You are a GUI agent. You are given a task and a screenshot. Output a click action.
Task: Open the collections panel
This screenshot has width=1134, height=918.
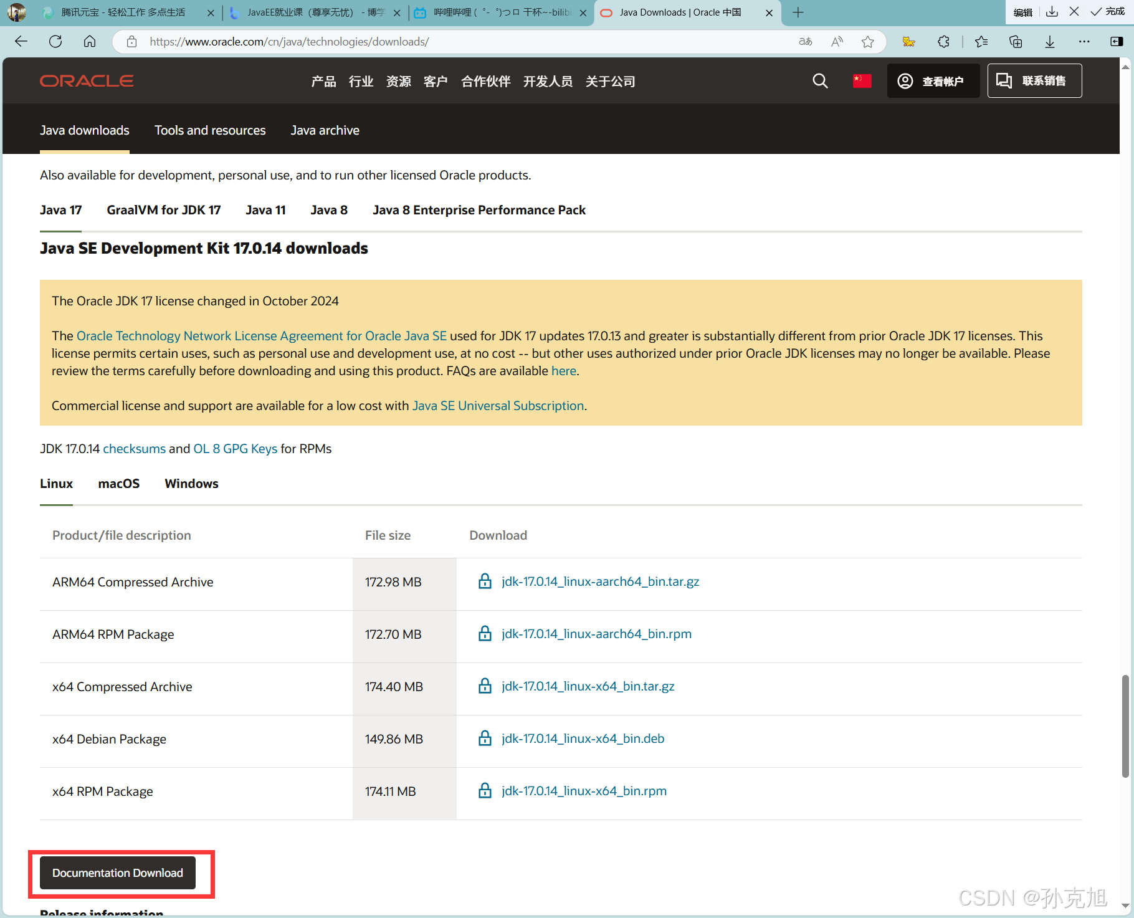click(1016, 42)
